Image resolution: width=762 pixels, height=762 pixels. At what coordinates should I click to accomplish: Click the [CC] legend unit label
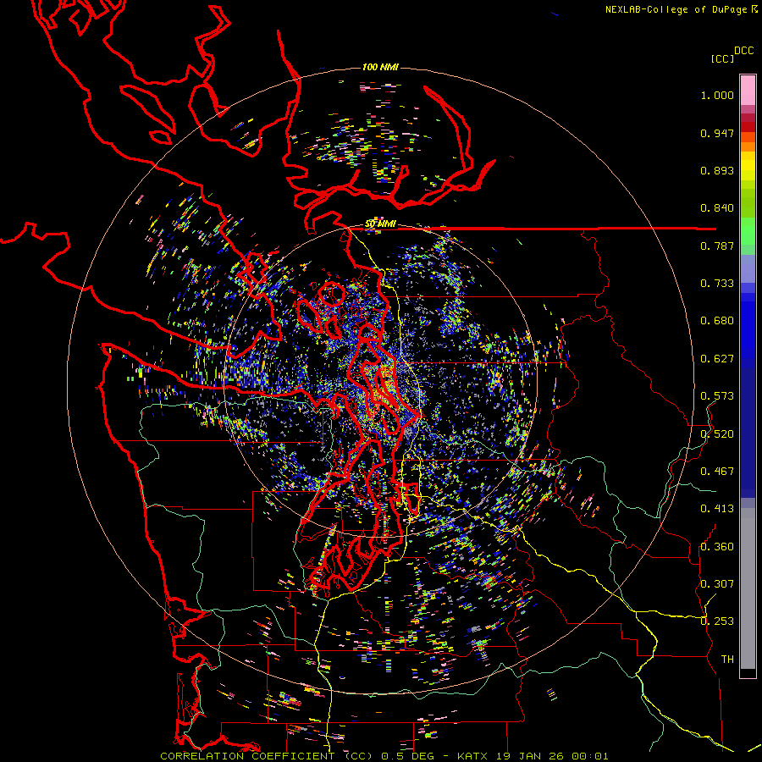tap(722, 58)
